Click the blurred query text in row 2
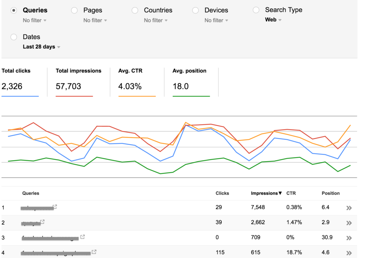Image resolution: width=374 pixels, height=258 pixels. (31, 223)
